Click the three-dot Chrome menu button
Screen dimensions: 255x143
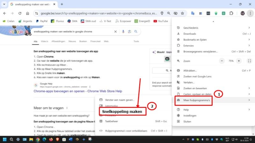tap(250, 13)
